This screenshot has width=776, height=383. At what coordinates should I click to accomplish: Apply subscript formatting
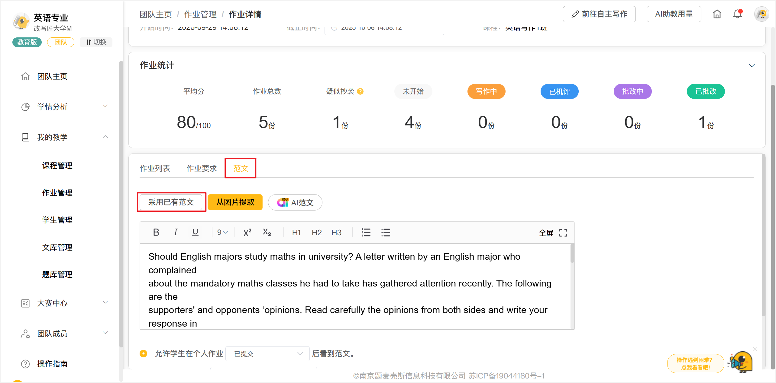267,232
